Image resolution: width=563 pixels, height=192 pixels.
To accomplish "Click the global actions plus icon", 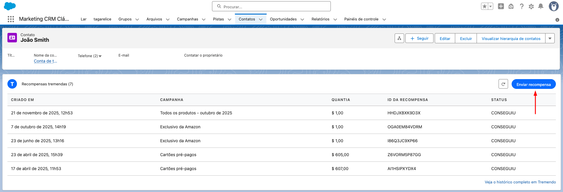I will pos(501,6).
